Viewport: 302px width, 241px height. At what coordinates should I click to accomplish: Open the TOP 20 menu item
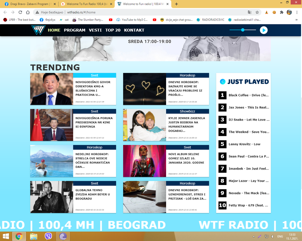point(113,30)
